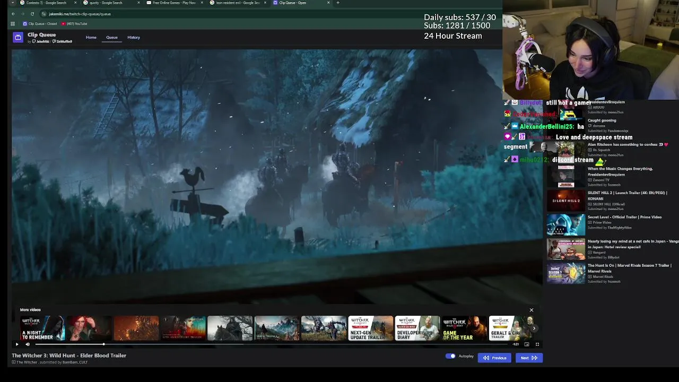
Task: Click Secret Level queue thumbnail
Action: (566, 225)
